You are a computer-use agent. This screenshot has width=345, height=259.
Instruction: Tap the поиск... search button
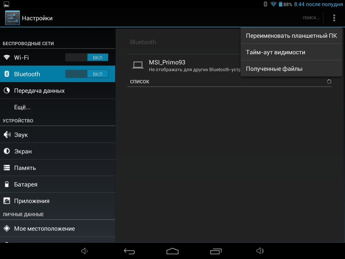point(311,18)
